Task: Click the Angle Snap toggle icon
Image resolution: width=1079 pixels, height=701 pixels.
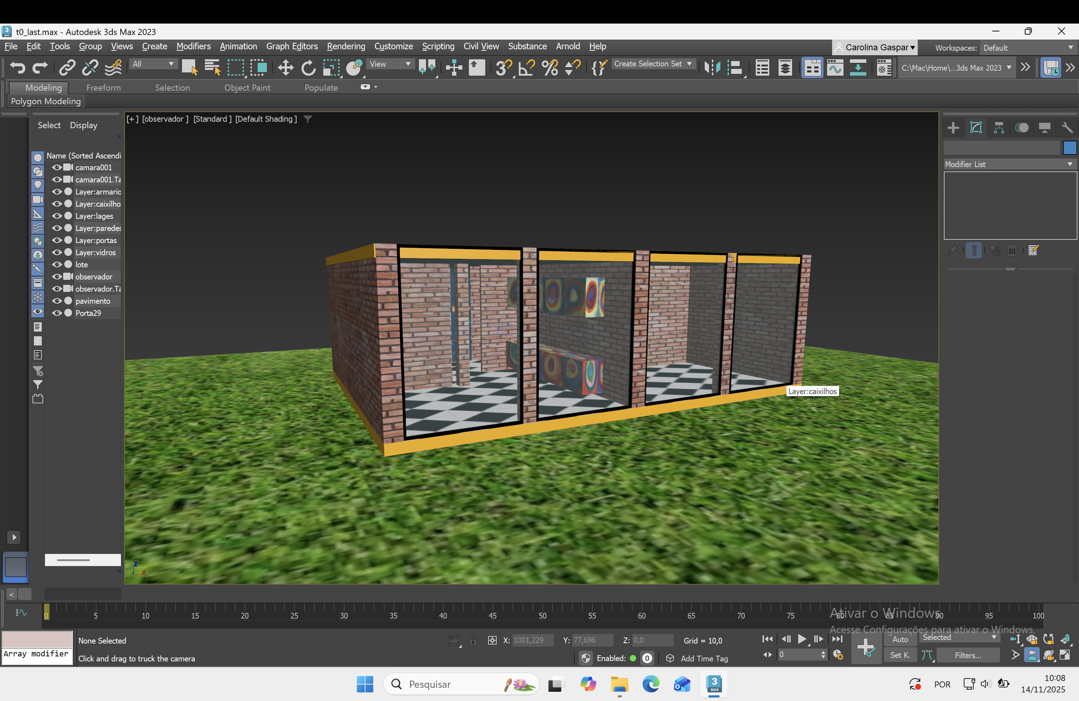Action: 526,68
